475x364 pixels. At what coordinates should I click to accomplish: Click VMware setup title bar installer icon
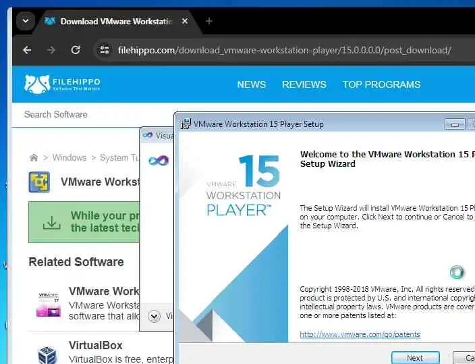tap(186, 124)
